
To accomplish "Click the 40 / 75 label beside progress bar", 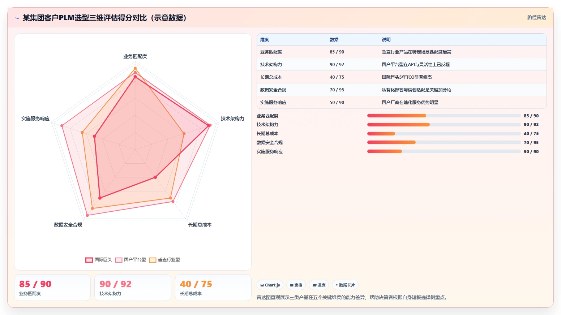I will (531, 134).
